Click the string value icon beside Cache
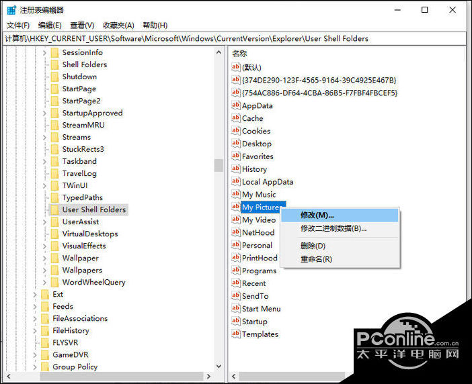The image size is (472, 384). (x=236, y=118)
